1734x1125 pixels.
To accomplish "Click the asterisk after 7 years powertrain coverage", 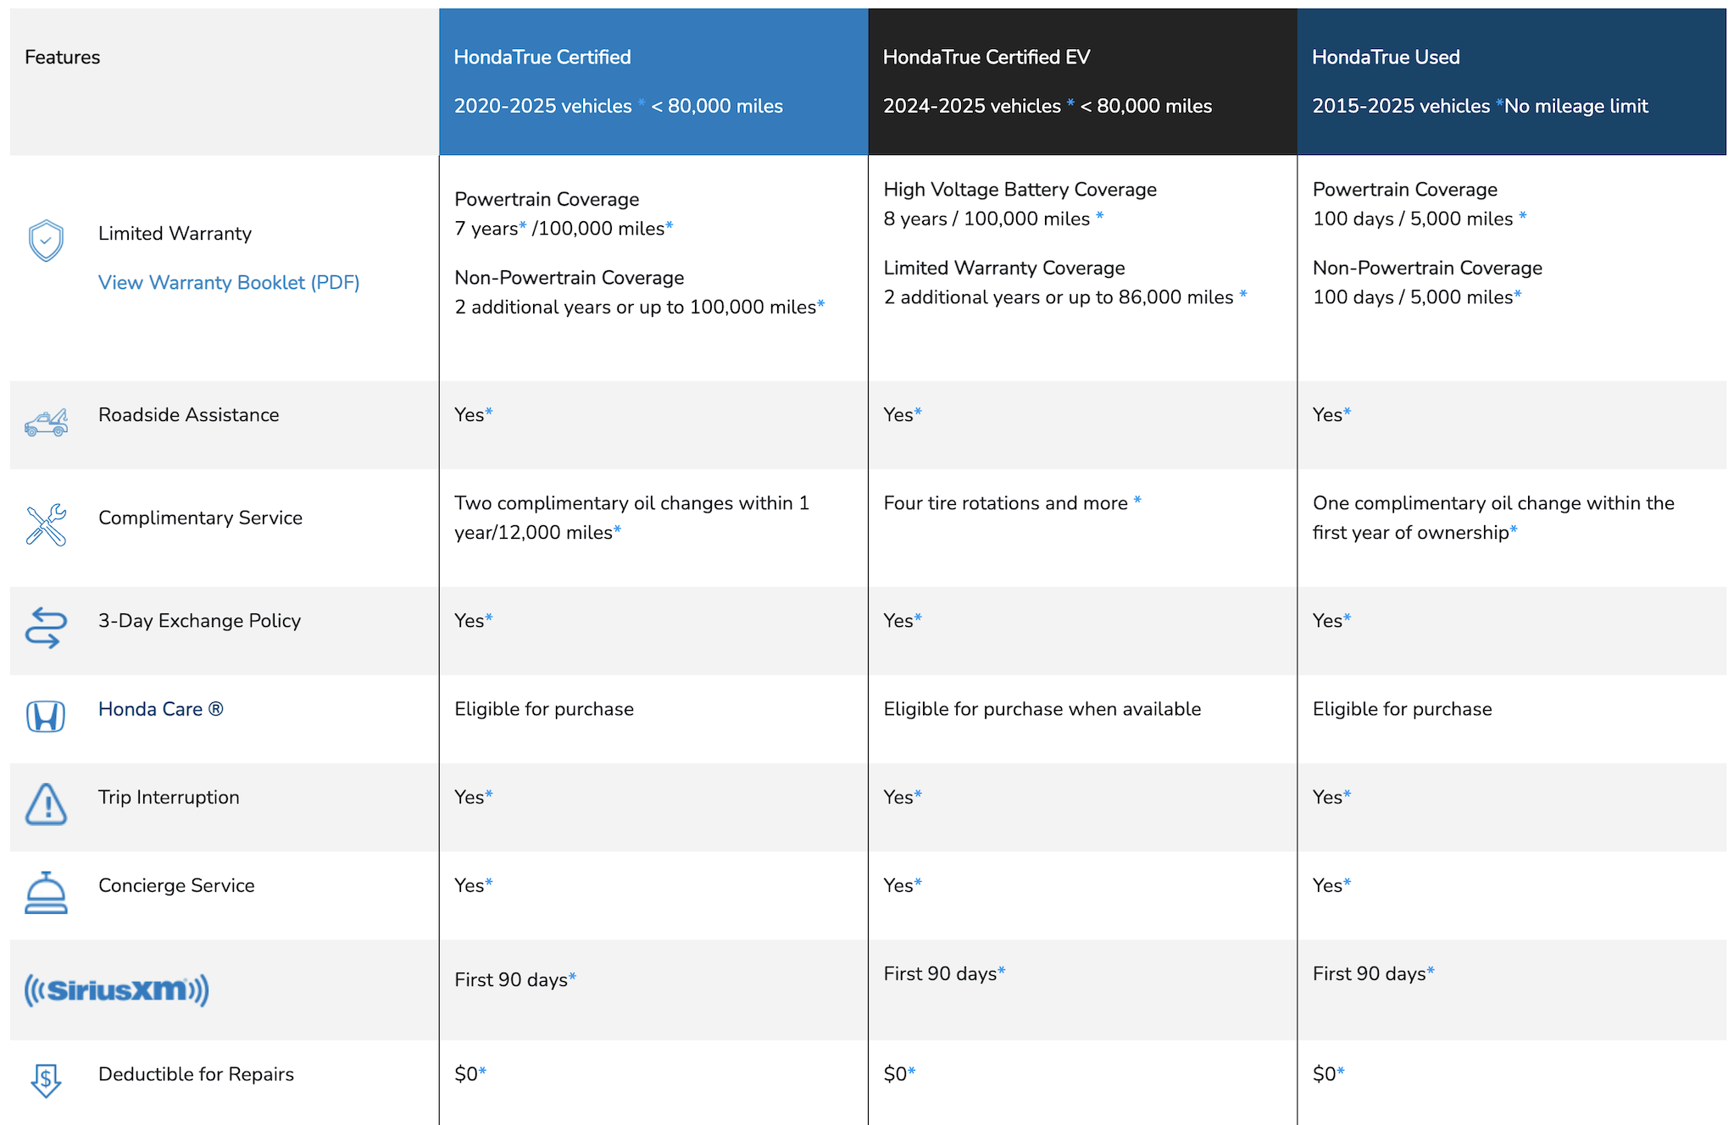I will (x=523, y=225).
